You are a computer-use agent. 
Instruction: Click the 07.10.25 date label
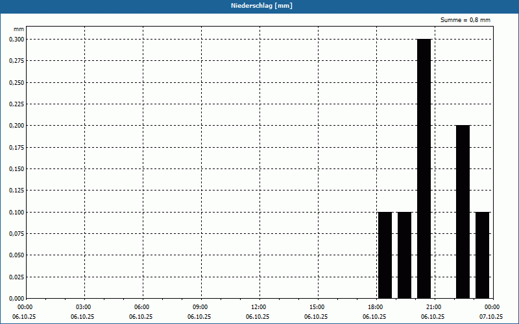click(491, 317)
